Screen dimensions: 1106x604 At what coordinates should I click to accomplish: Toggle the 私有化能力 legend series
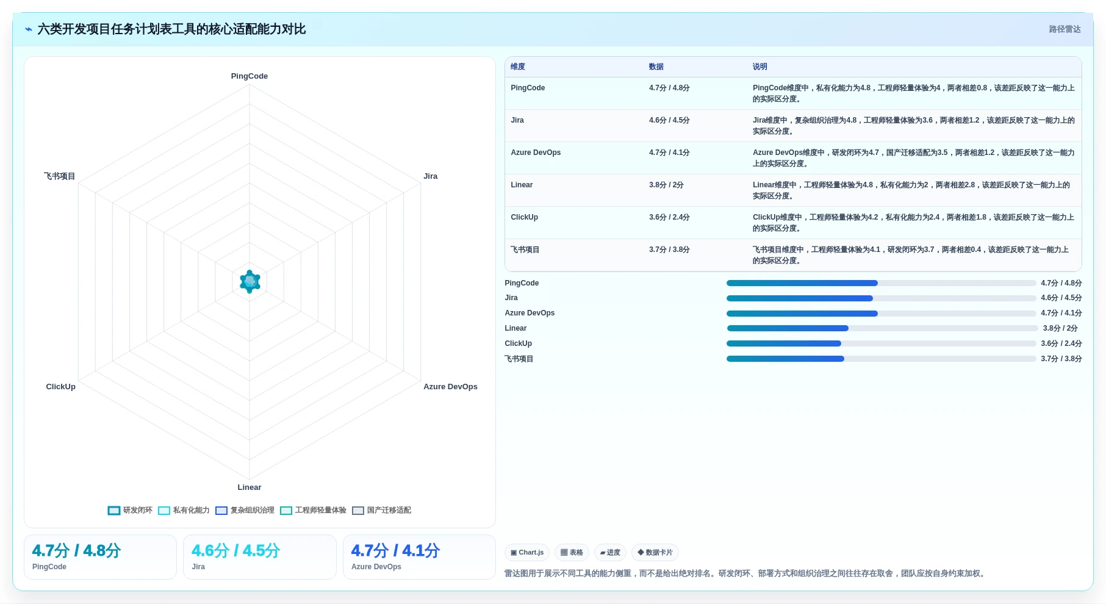pos(184,510)
